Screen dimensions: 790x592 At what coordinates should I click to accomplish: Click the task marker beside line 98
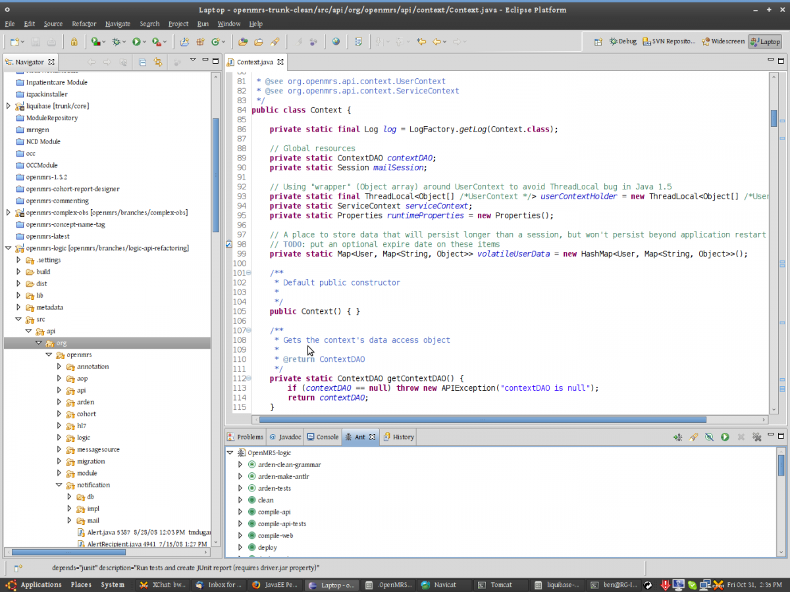point(228,244)
